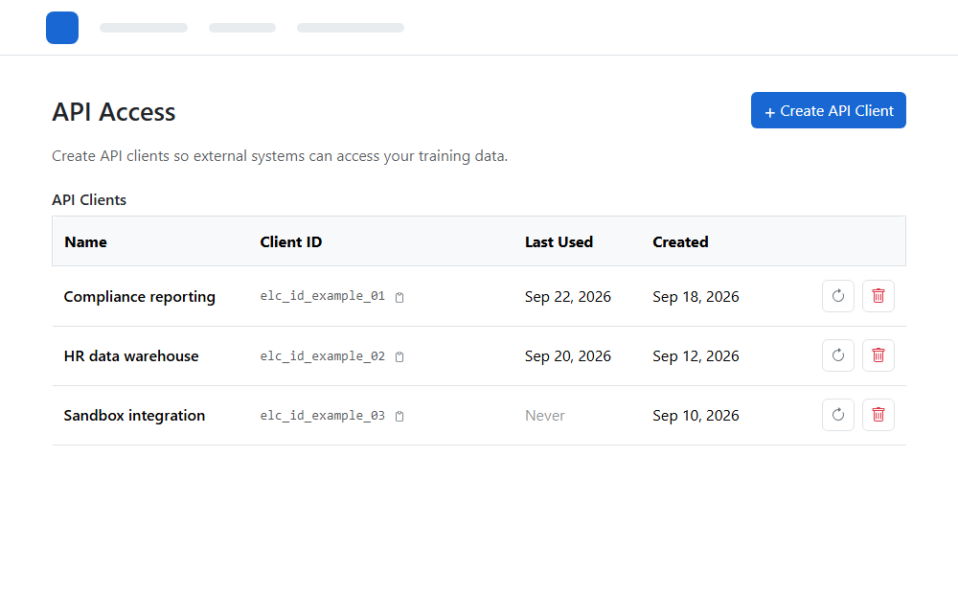Click the elc_id_example_02 client ID text

pyautogui.click(x=323, y=355)
